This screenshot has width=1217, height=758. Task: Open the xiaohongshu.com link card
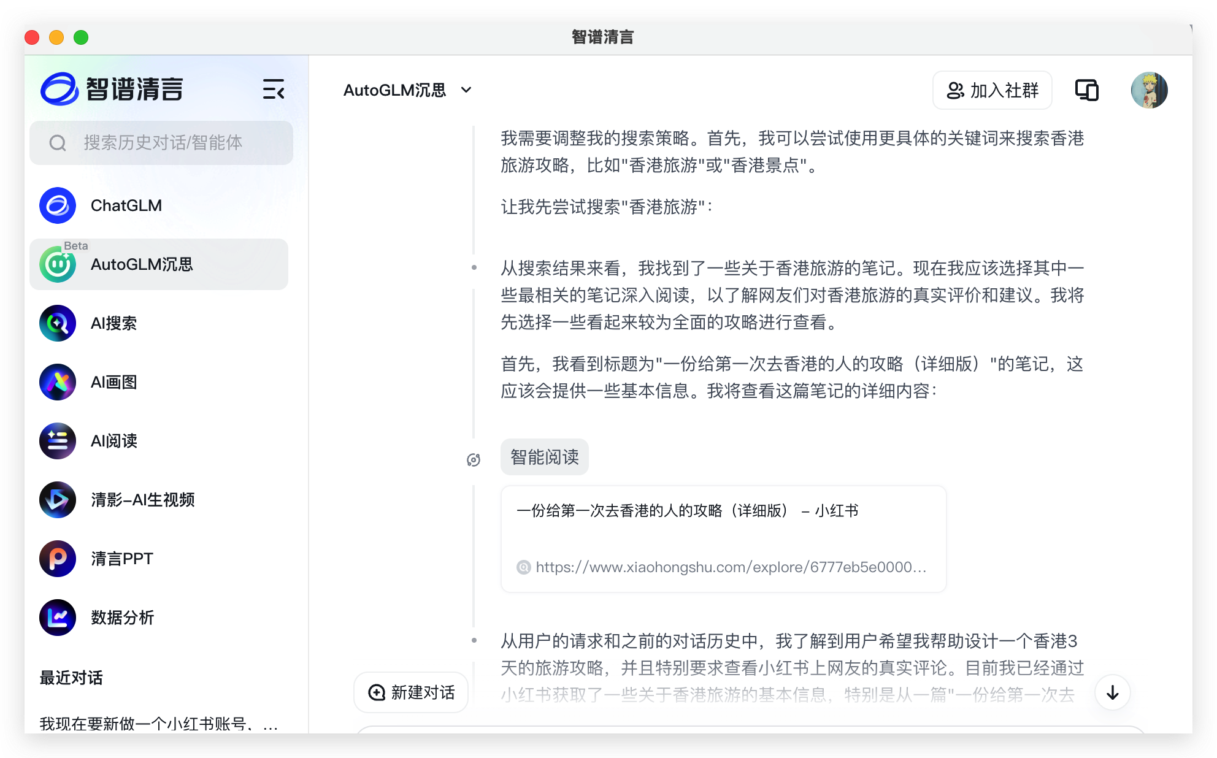pos(723,538)
